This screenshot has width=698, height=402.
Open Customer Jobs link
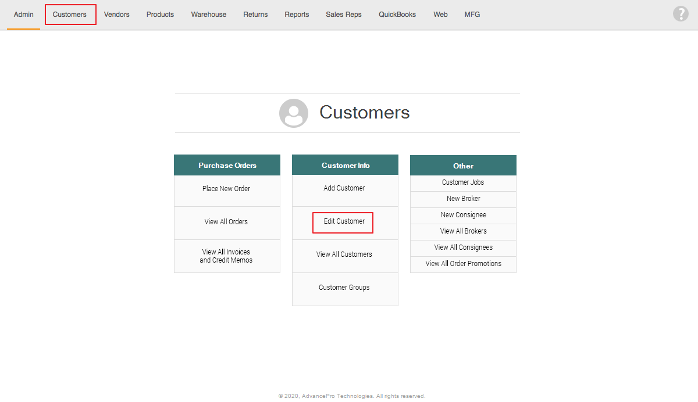click(x=463, y=182)
